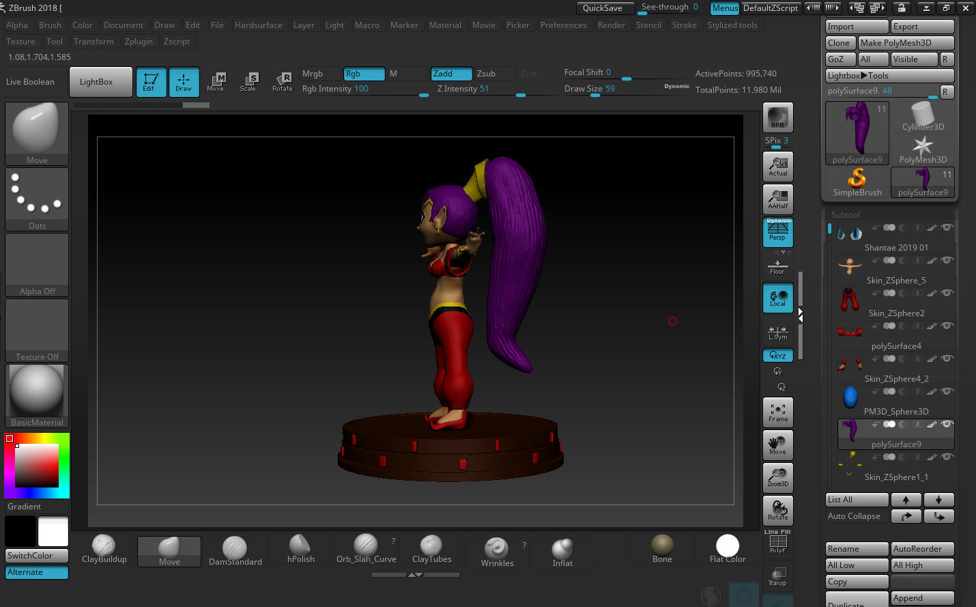Click the R button beside polySurface9 slider
Viewport: 976px width, 607px height.
(x=947, y=91)
